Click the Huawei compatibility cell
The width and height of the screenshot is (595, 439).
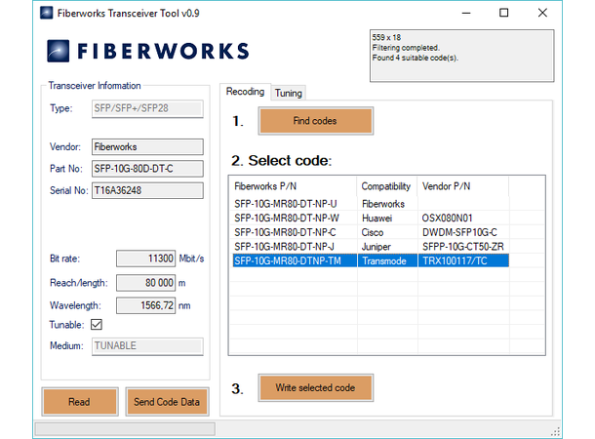pyautogui.click(x=387, y=219)
